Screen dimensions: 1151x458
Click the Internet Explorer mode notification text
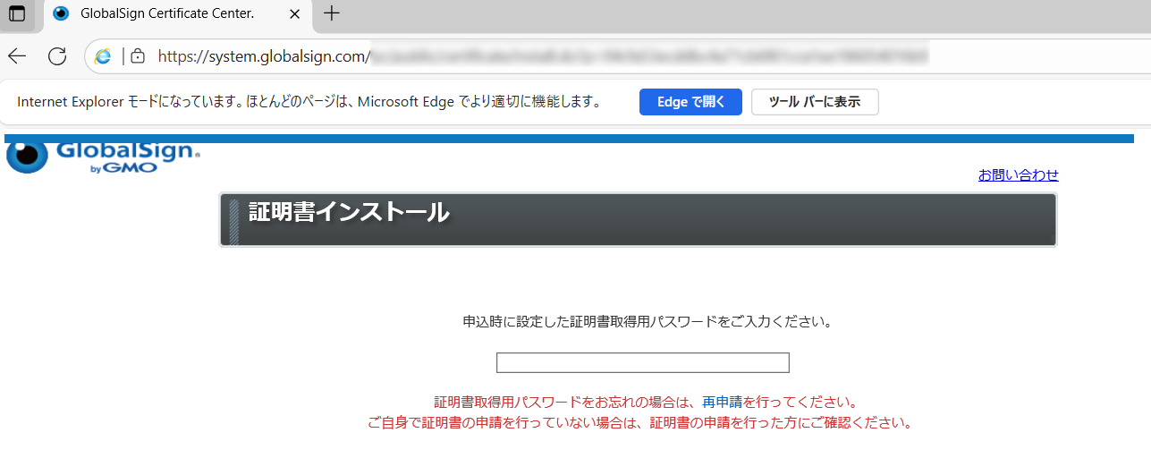click(309, 102)
